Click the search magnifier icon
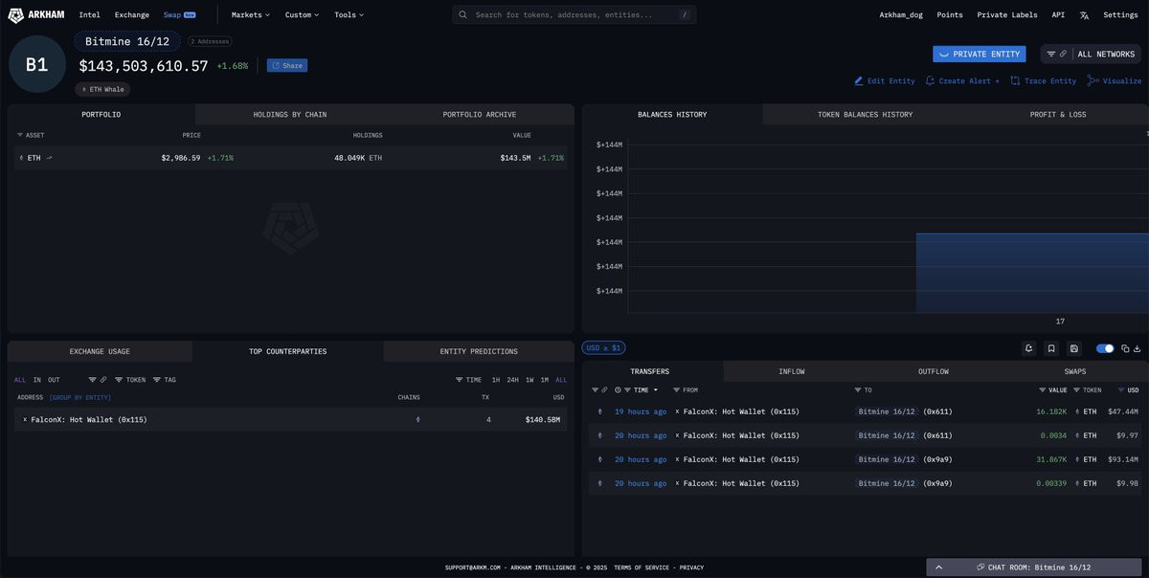 463,15
